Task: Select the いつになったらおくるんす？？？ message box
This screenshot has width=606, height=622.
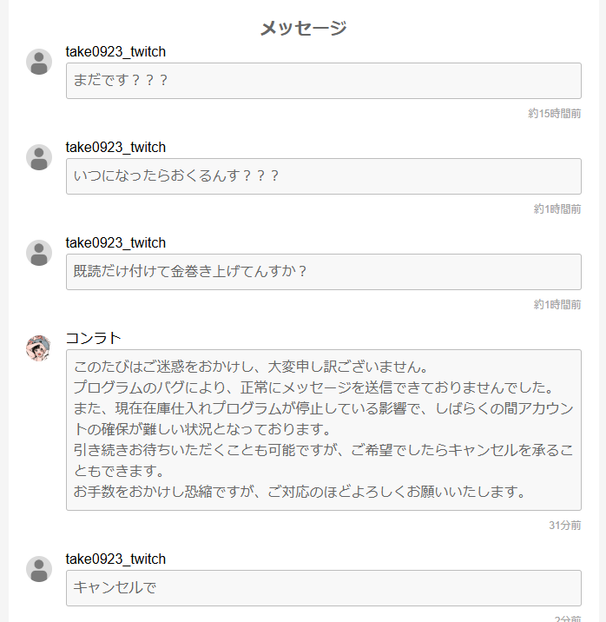Action: tap(324, 176)
